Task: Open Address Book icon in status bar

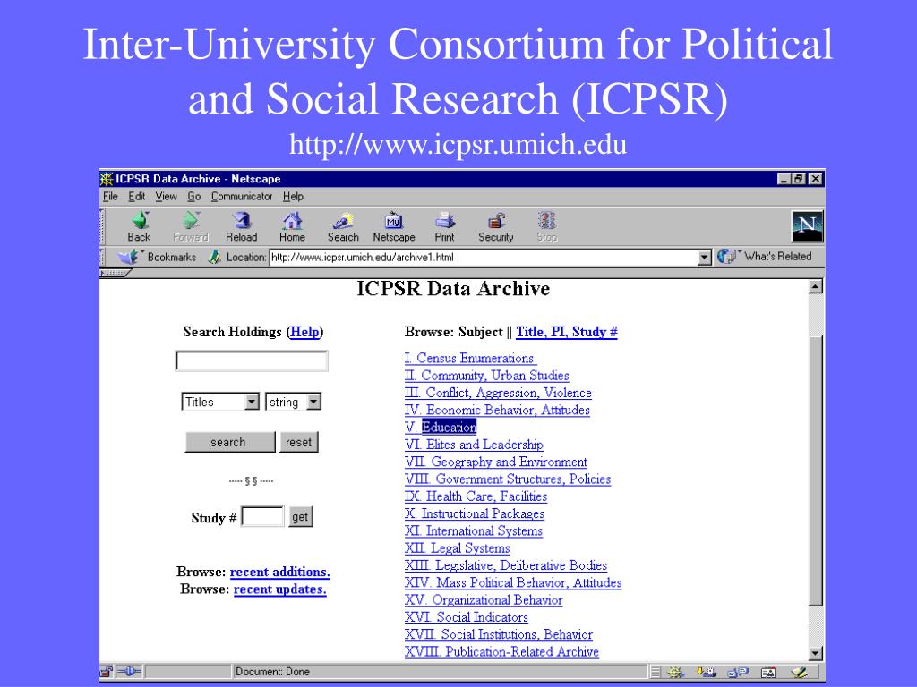Action: click(768, 673)
